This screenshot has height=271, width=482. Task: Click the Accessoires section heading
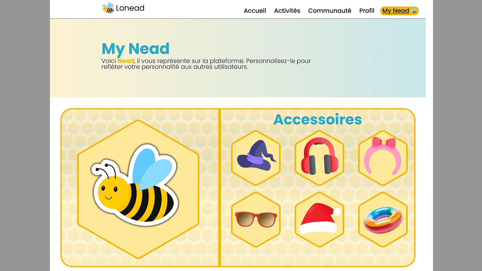tap(317, 119)
